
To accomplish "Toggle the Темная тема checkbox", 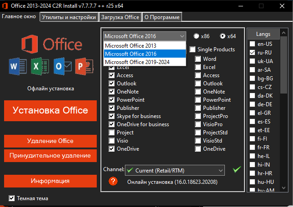I will coord(12,198).
